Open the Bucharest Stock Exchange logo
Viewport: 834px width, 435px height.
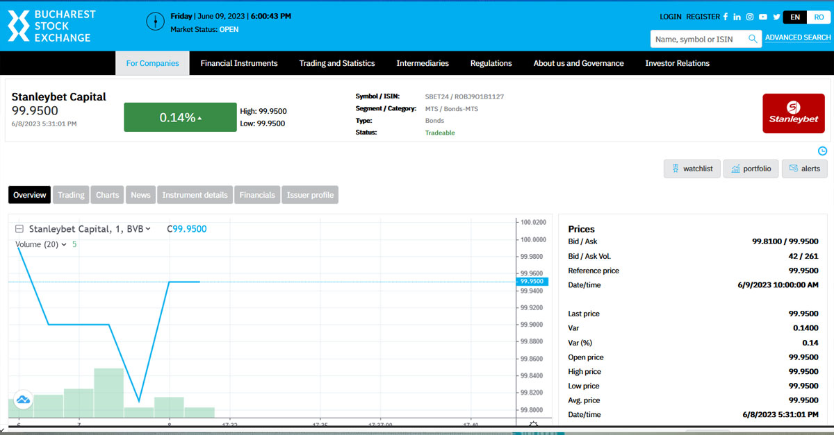coord(51,26)
